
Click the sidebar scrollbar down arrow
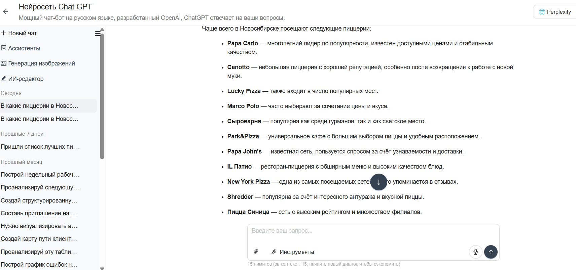point(102,268)
